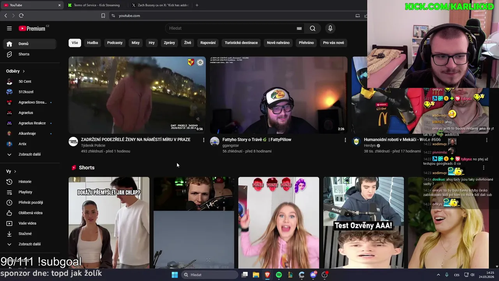
Task: Filter feed by Hudba chip
Action: pyautogui.click(x=92, y=43)
